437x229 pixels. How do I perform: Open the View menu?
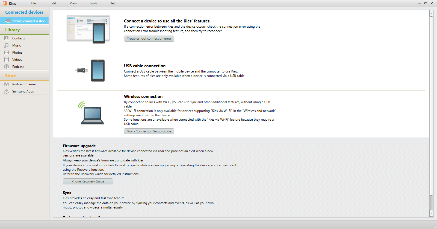point(73,3)
